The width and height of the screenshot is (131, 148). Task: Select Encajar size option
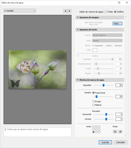pyautogui.click(x=97, y=101)
